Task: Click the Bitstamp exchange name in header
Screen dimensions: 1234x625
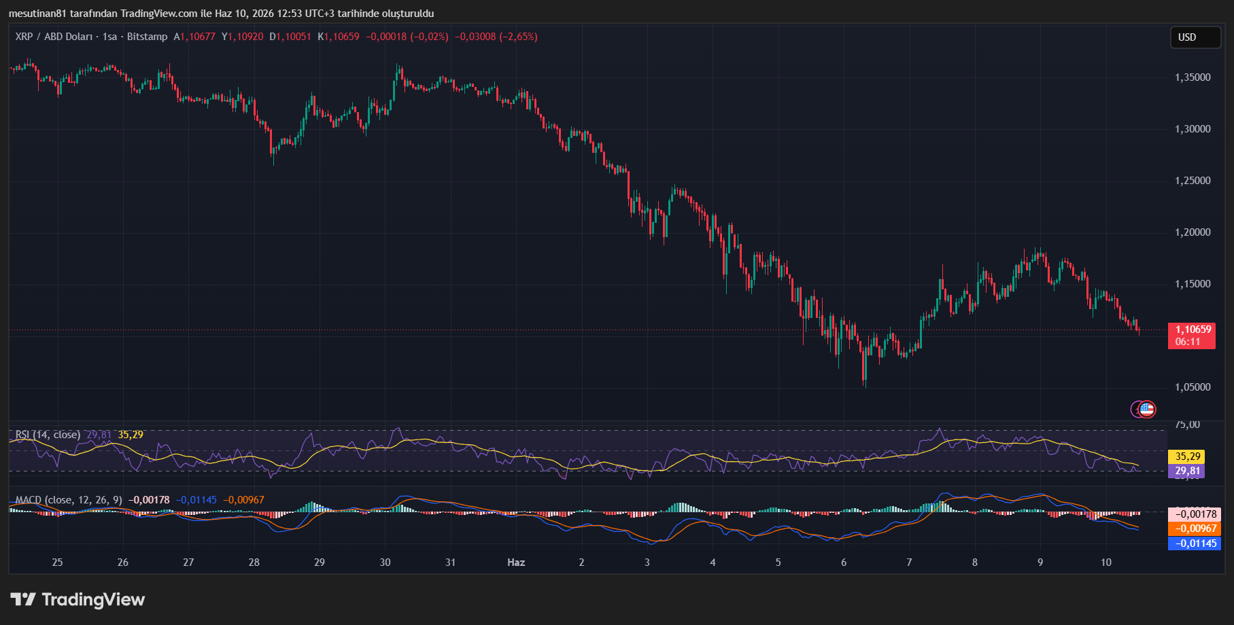Action: 147,37
